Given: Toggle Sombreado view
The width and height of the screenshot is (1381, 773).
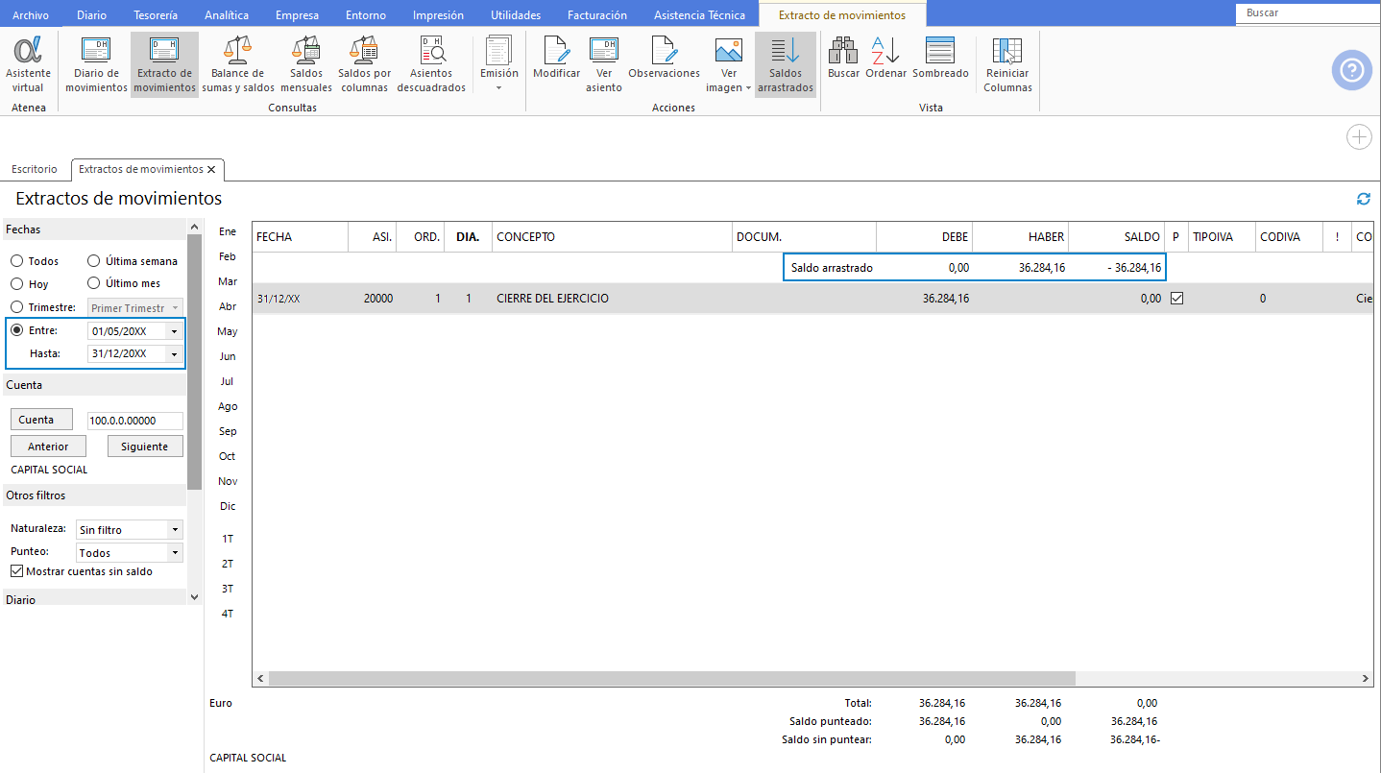Looking at the screenshot, I should (940, 58).
